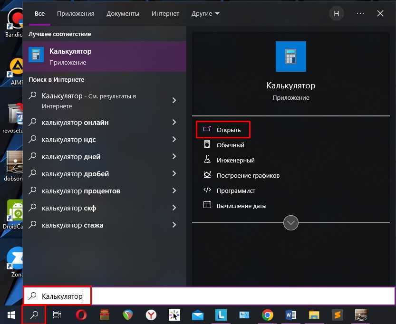Click the Yandex browser taskbar icon
Screen dimensions: 396x324
pyautogui.click(x=151, y=315)
